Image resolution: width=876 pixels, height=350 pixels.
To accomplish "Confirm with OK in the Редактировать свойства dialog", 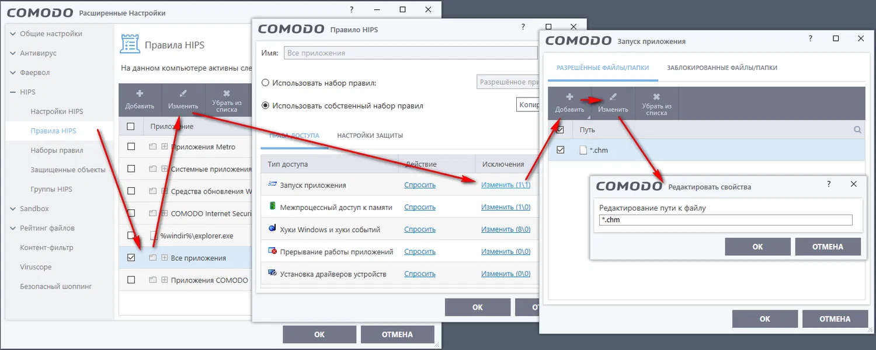I will (757, 246).
